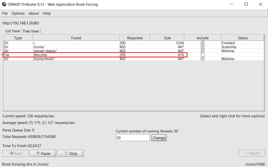This screenshot has width=268, height=167.
Task: Toggle Include checkbox for /icons/small/ row
Action: coord(203,59)
